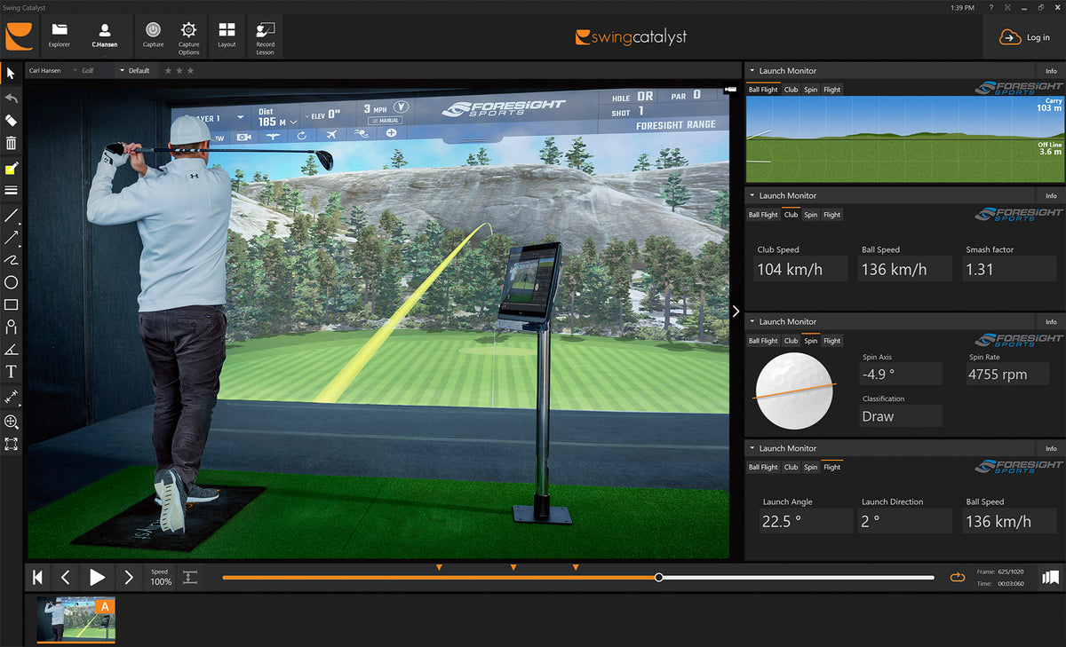This screenshot has width=1066, height=647.
Task: Click the Delete trash icon
Action: tap(11, 142)
